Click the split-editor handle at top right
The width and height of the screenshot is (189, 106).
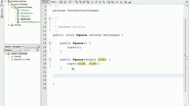187,2
